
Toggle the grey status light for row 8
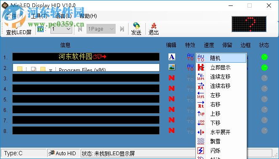(264, 130)
